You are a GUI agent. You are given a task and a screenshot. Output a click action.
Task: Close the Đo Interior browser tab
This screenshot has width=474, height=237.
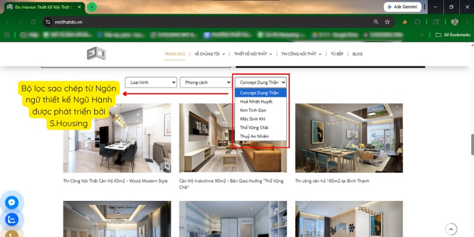(x=79, y=7)
